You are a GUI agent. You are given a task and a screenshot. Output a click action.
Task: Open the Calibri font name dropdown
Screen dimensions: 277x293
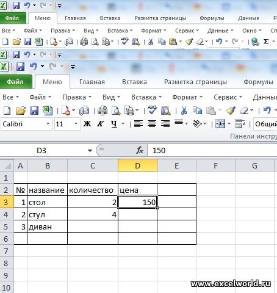coord(48,124)
